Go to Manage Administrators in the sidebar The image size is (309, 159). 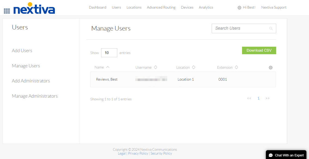pyautogui.click(x=35, y=96)
